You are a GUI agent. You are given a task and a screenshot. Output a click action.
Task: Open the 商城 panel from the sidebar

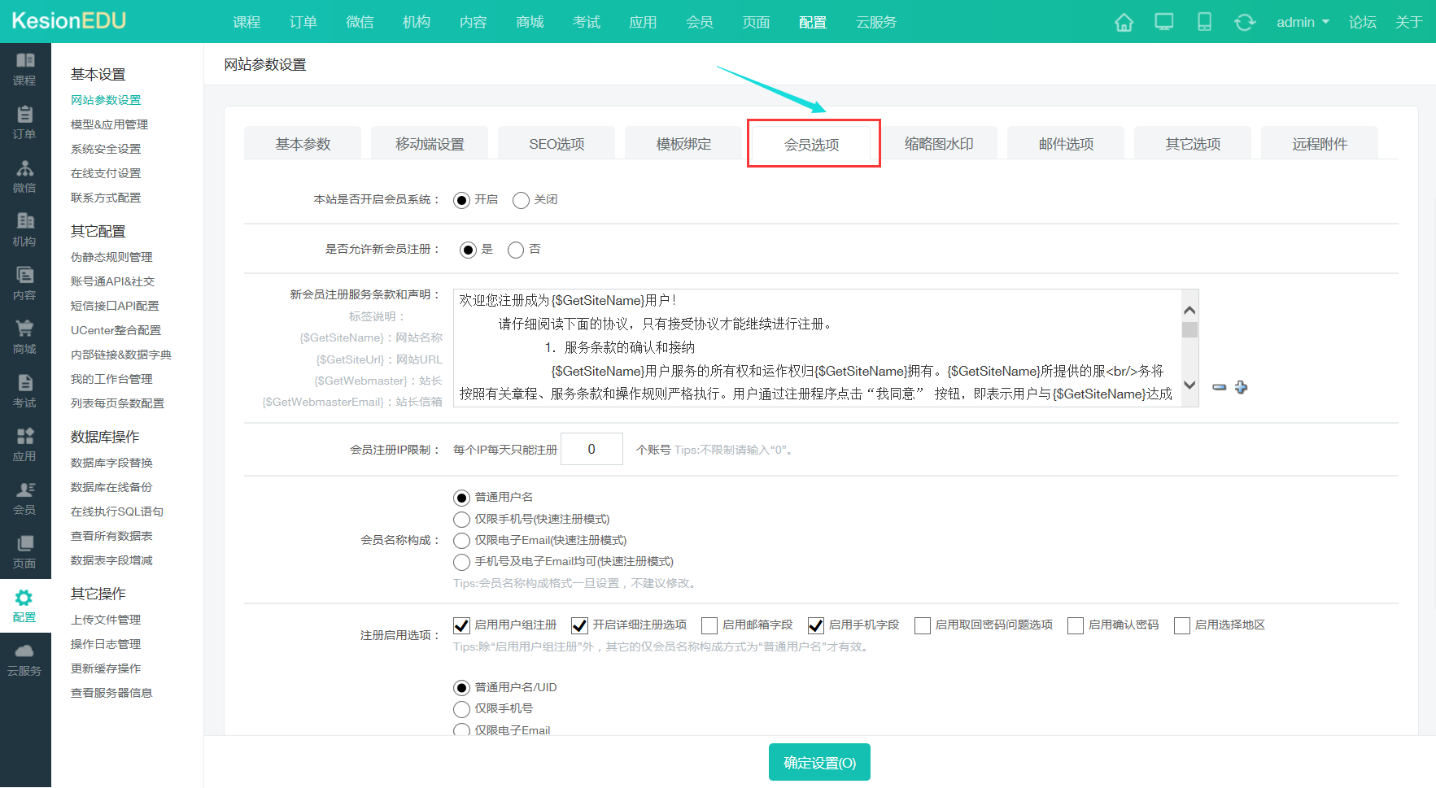[25, 337]
